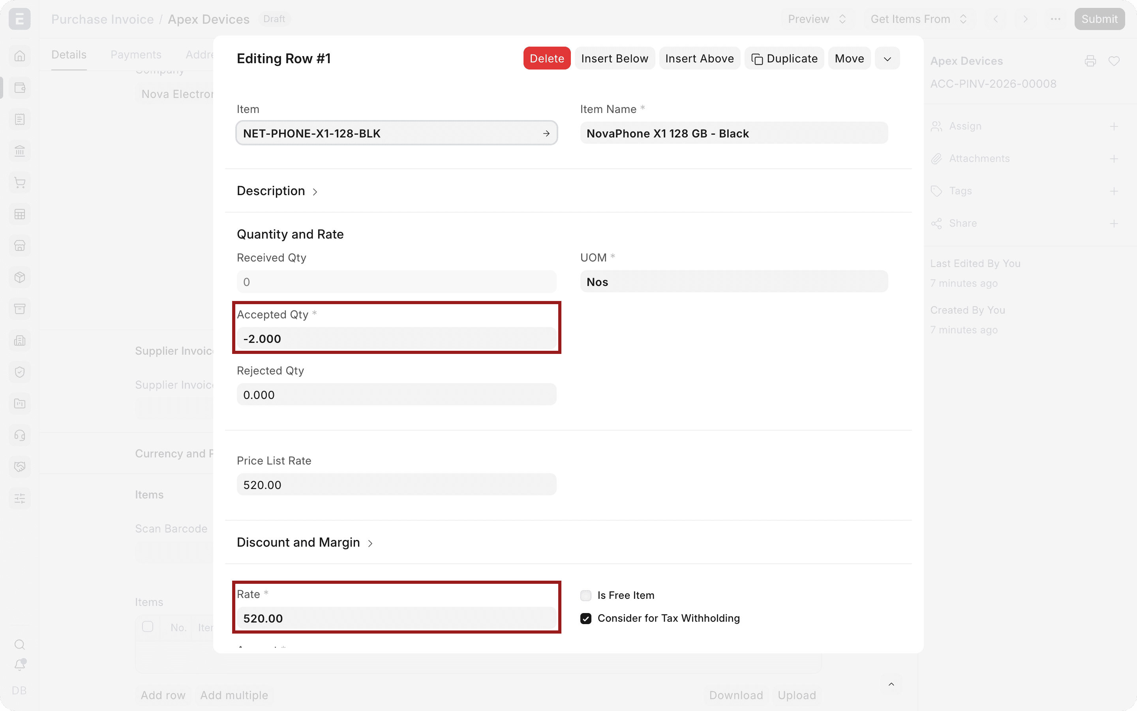
Task: Click the box stock icon in sidebar
Action: pos(20,277)
